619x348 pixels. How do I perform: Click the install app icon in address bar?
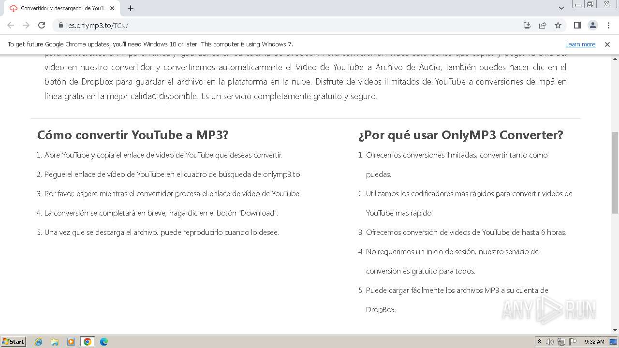click(527, 25)
